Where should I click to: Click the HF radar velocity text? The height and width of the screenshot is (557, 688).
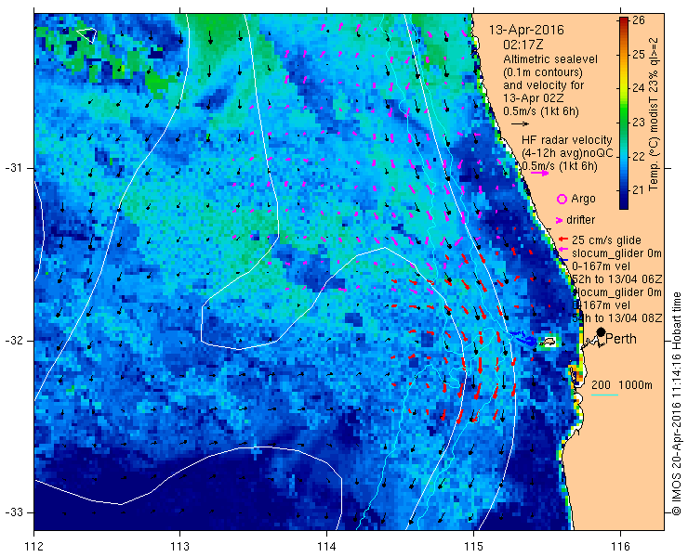[x=567, y=140]
